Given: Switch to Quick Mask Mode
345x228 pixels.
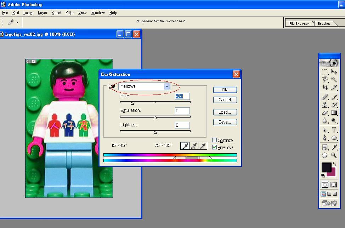Looking at the screenshot, I should coord(334,185).
